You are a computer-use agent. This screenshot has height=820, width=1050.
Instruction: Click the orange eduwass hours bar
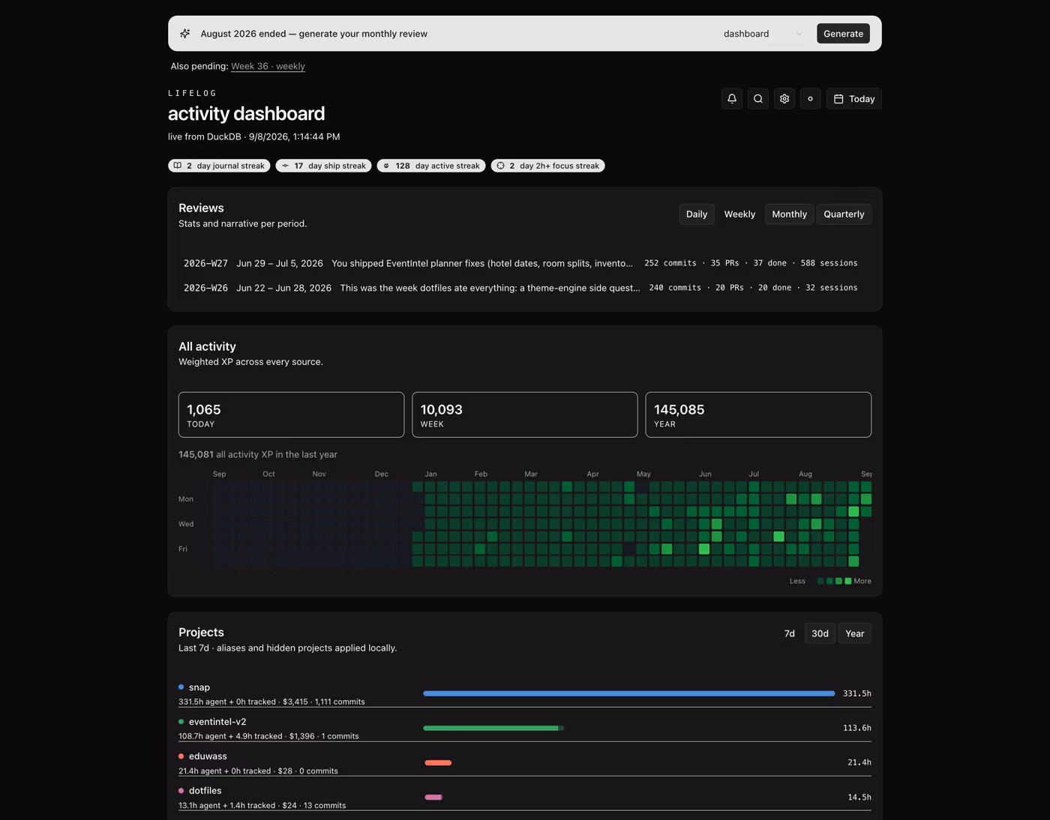[x=438, y=762]
